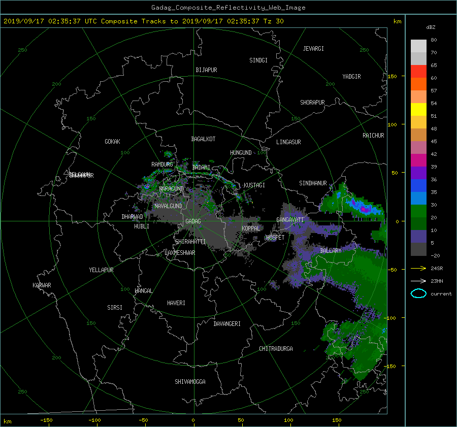Click the Gadag_Composite_Reflectivity_Web_Image title
The width and height of the screenshot is (457, 427).
coord(228,8)
